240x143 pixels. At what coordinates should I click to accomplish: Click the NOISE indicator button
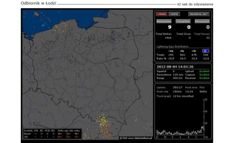tap(174, 14)
